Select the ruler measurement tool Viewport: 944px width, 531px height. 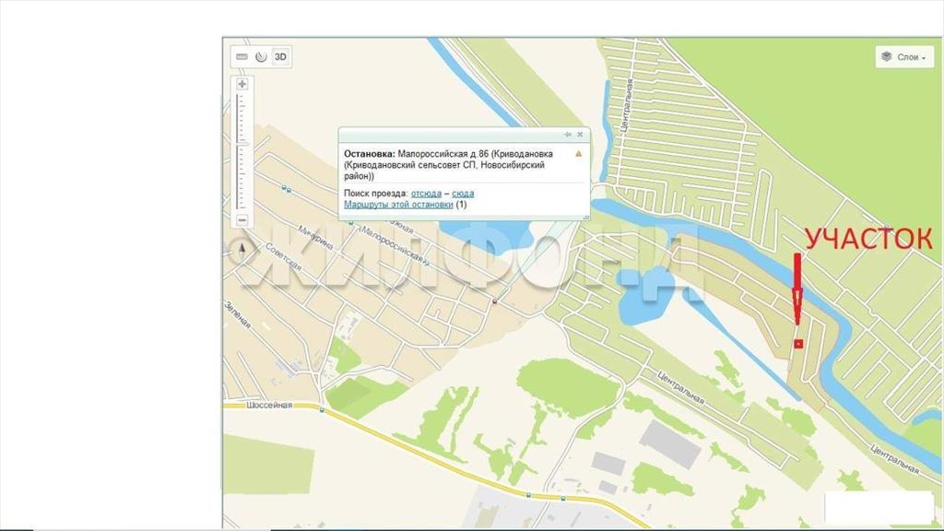pos(242,57)
